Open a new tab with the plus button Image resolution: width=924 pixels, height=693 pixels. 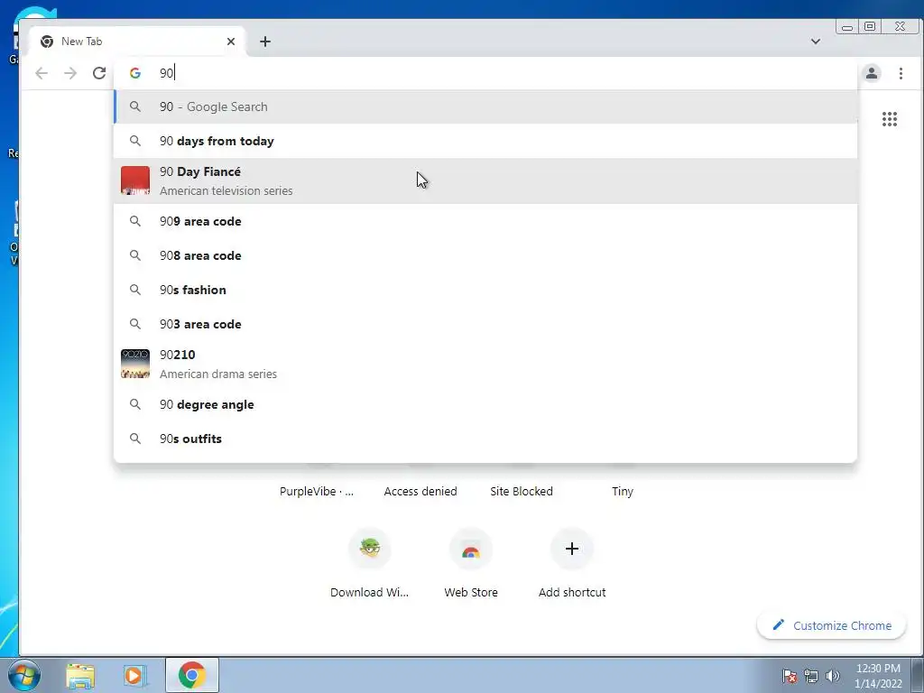tap(265, 42)
